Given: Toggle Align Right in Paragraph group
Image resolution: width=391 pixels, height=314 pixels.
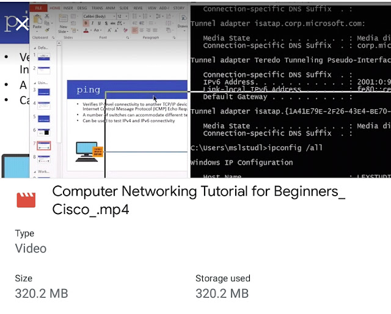Looking at the screenshot, I should point(148,30).
